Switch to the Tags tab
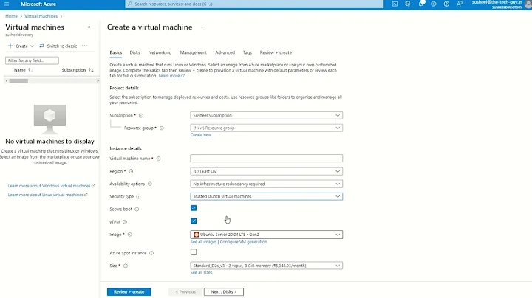 248,52
